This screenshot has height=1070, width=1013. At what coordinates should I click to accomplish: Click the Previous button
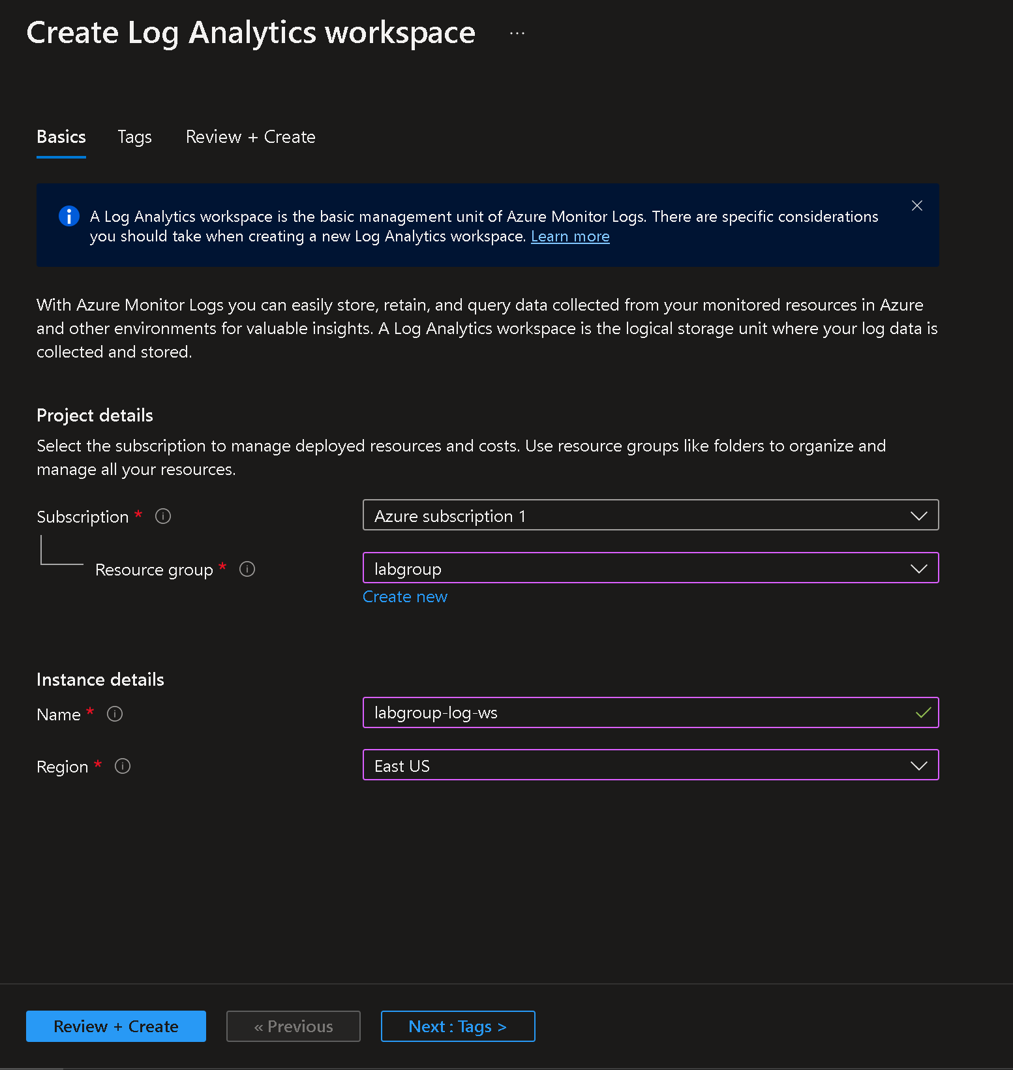click(x=294, y=1026)
